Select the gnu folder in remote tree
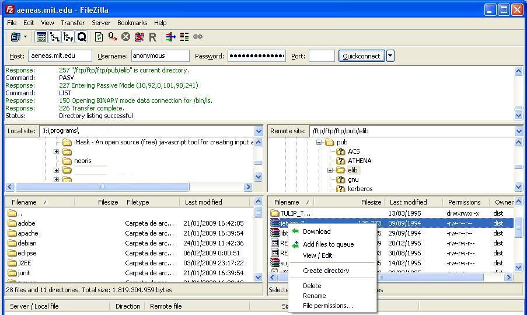Image resolution: width=527 pixels, height=315 pixels. coord(353,179)
